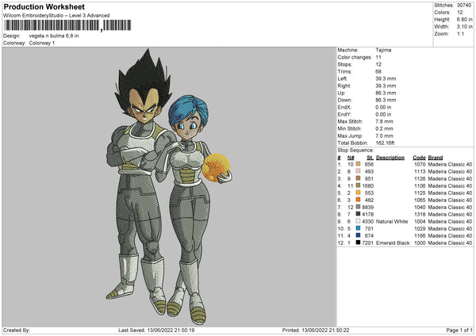This screenshot has width=476, height=336.
Task: Click the 'Left' value 39.3 mm
Action: pos(386,78)
